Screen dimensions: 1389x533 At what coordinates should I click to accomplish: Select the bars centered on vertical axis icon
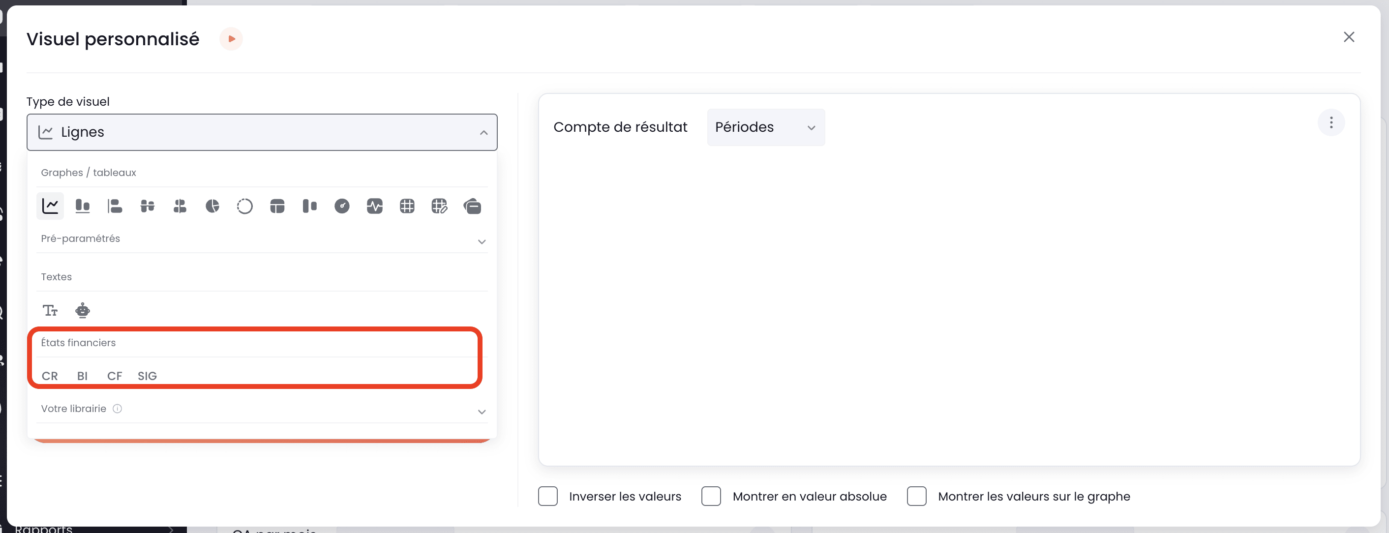click(180, 206)
